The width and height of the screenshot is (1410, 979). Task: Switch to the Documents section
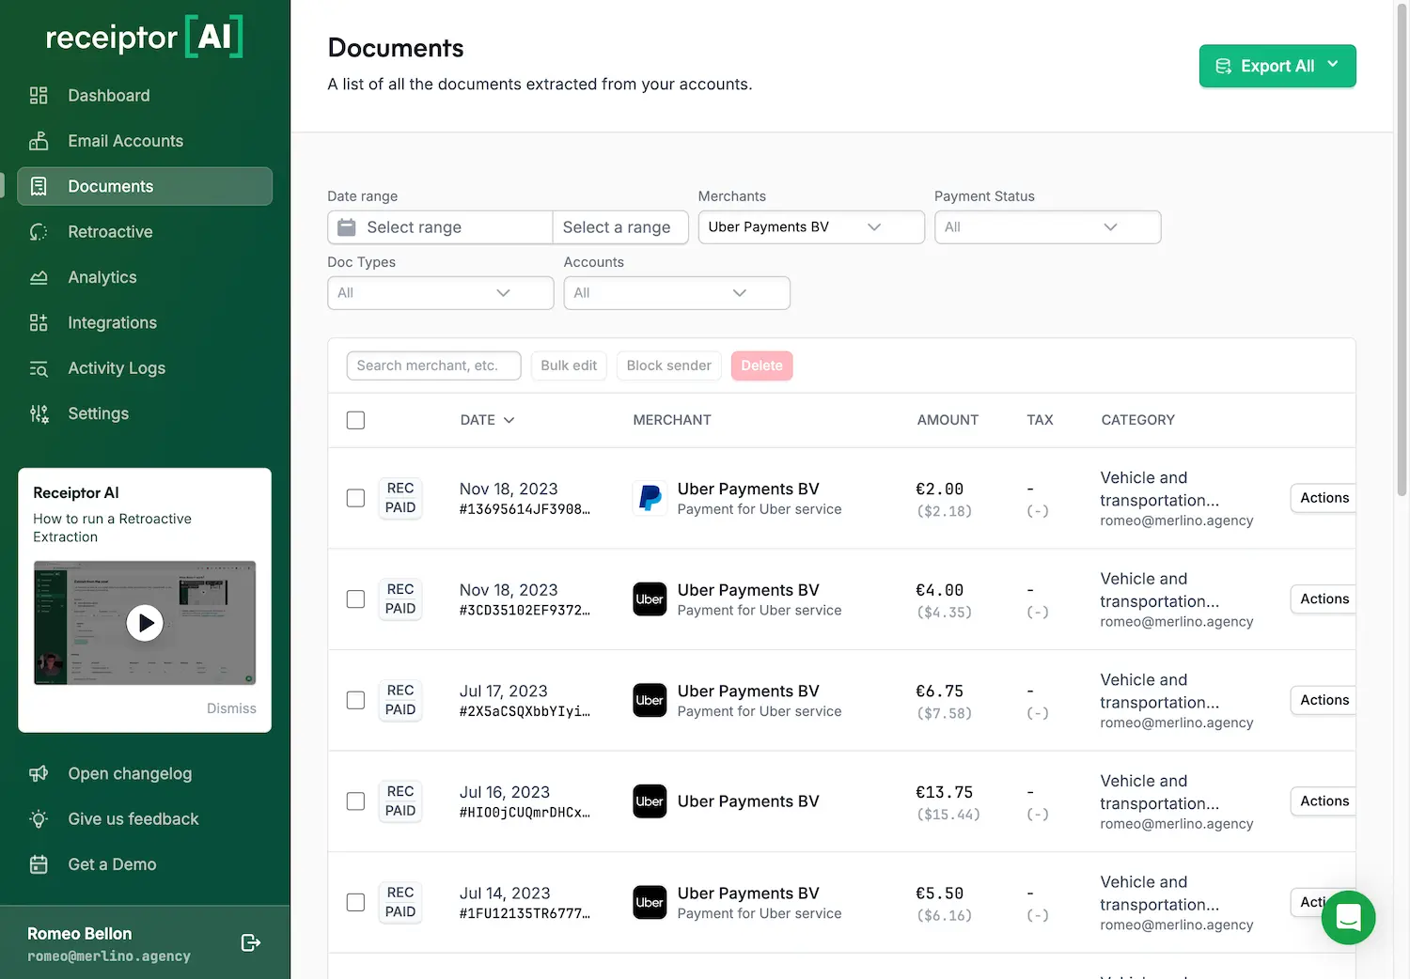[110, 186]
